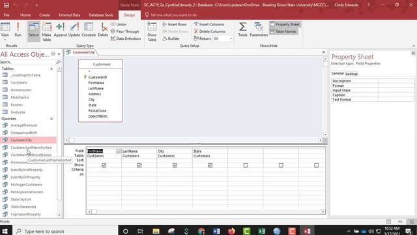Open Word from the taskbar

coord(216,231)
